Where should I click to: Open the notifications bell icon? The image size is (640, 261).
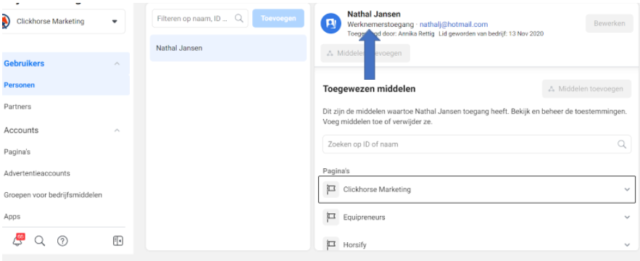17,241
